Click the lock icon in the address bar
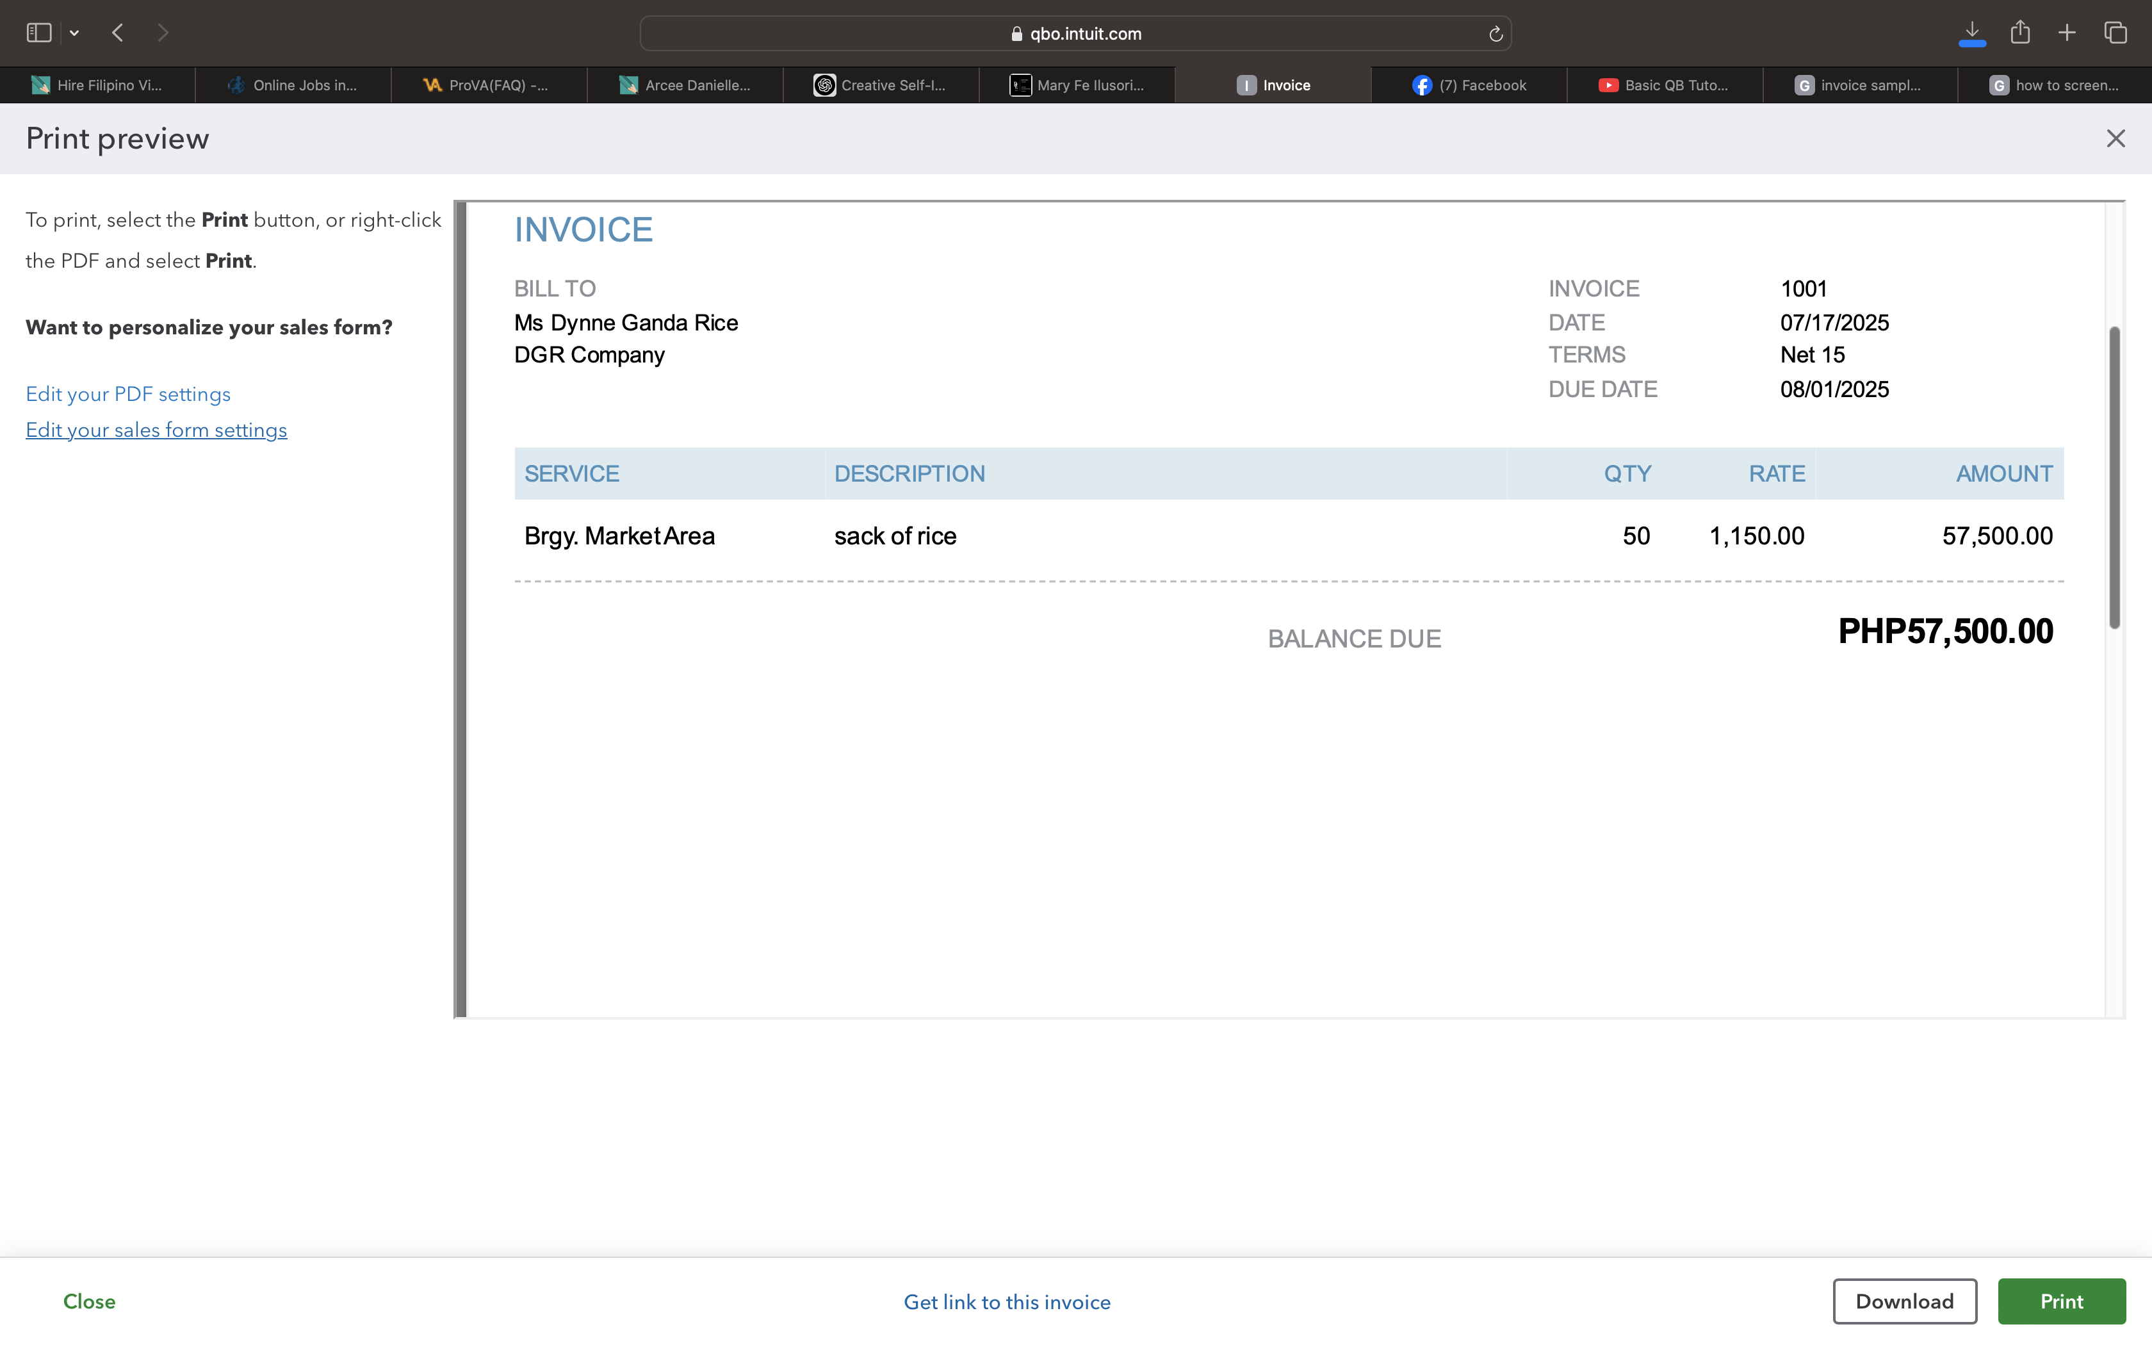This screenshot has height=1345, width=2152. click(x=1016, y=34)
